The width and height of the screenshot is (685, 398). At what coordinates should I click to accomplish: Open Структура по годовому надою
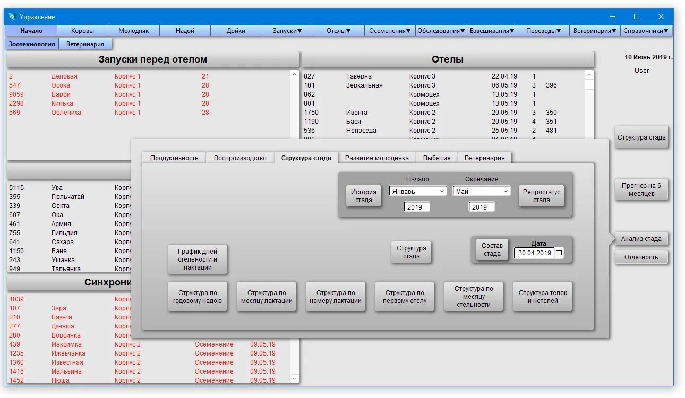198,297
